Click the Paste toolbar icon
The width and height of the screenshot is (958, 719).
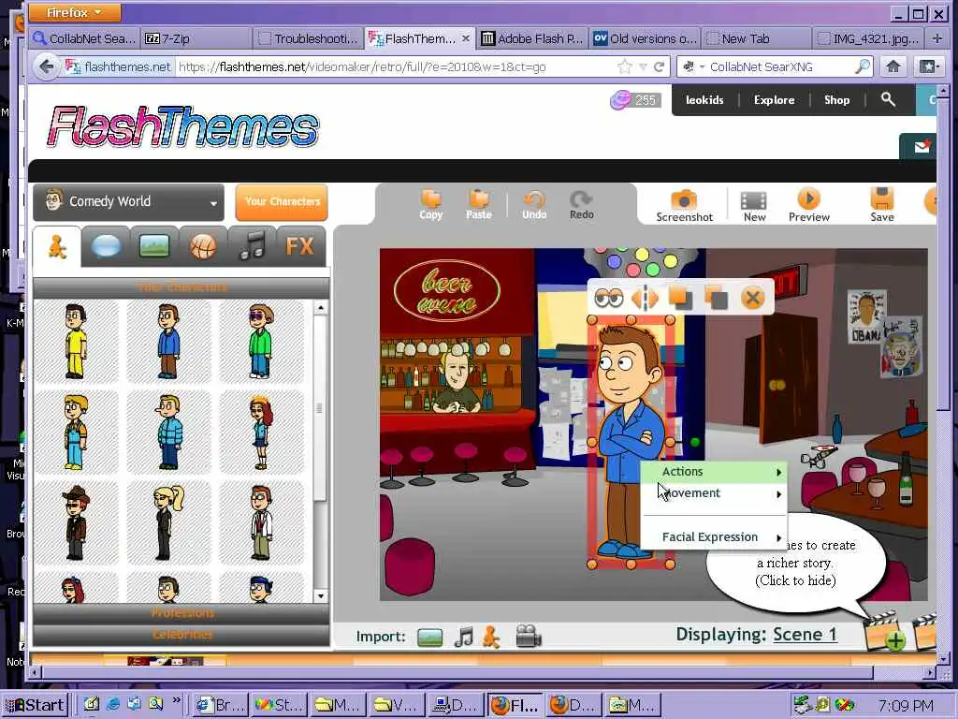(x=478, y=204)
